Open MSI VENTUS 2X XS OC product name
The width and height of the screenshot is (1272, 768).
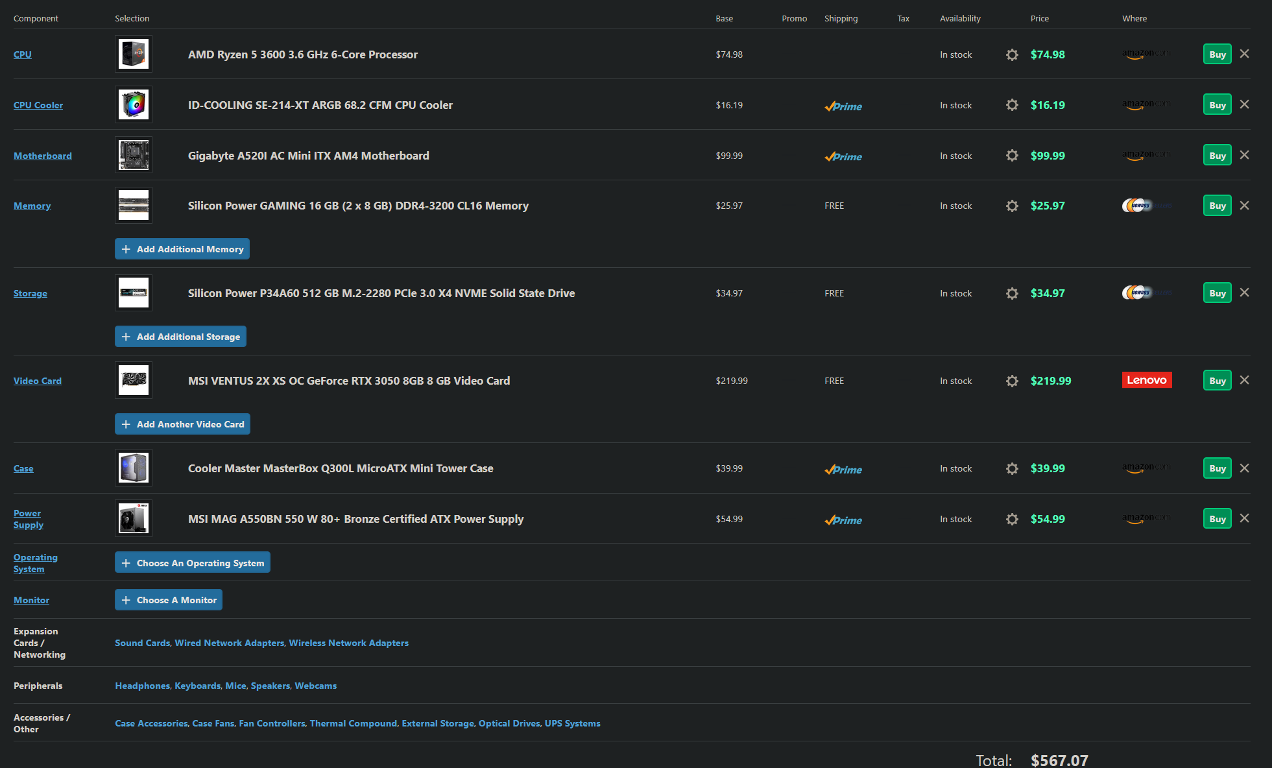[349, 381]
